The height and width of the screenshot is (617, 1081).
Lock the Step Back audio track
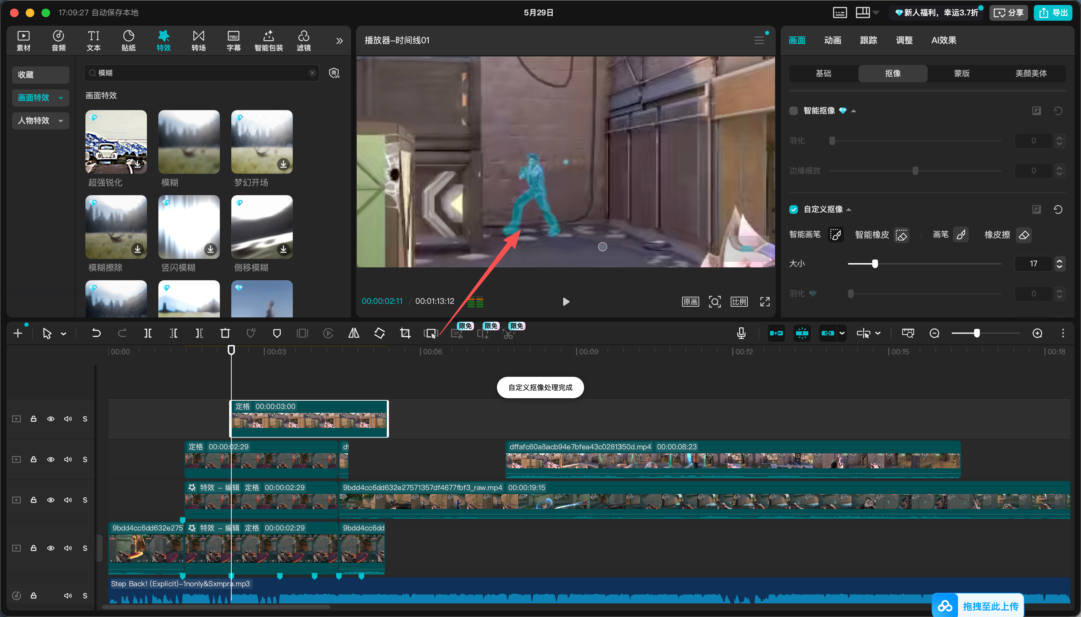tap(34, 596)
